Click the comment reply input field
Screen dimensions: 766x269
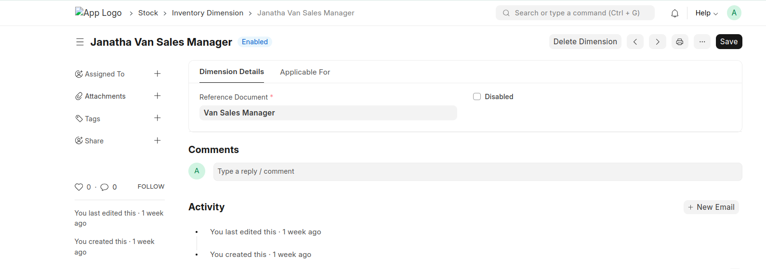[477, 172]
